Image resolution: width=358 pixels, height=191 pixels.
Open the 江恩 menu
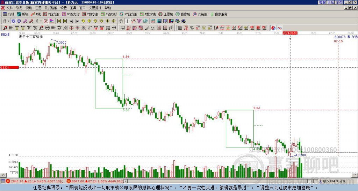38,8
